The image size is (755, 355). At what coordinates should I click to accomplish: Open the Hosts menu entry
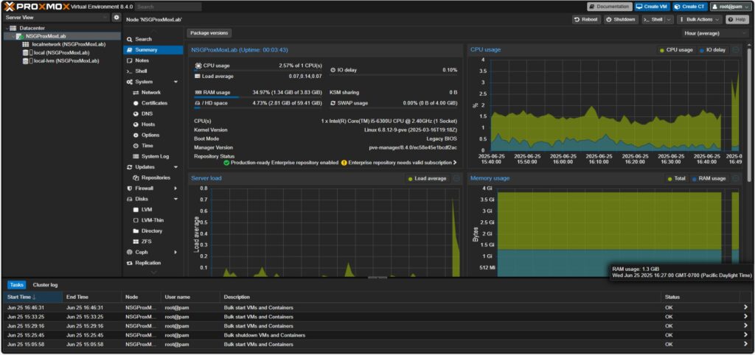pos(153,124)
